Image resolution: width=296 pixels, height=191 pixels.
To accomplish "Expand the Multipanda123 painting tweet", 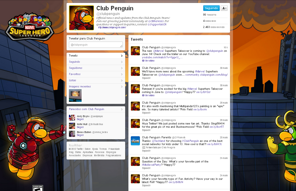I will [146, 113].
